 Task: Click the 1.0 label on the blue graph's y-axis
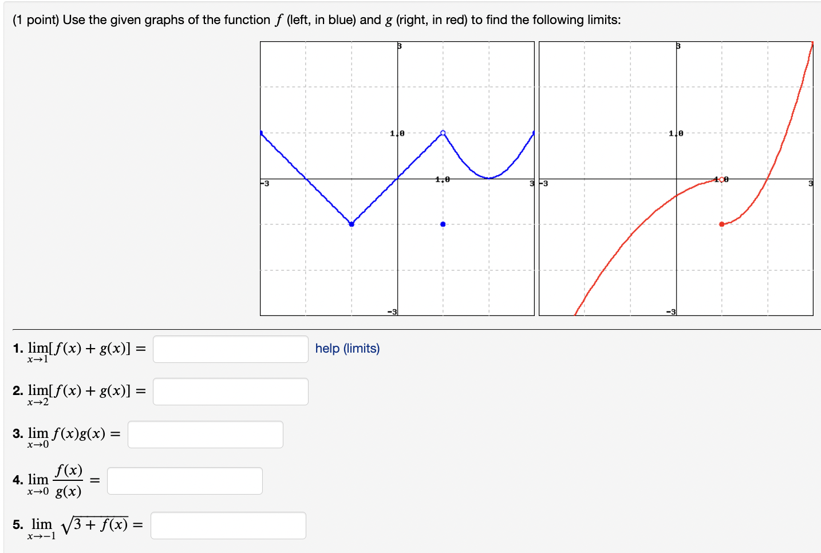397,132
